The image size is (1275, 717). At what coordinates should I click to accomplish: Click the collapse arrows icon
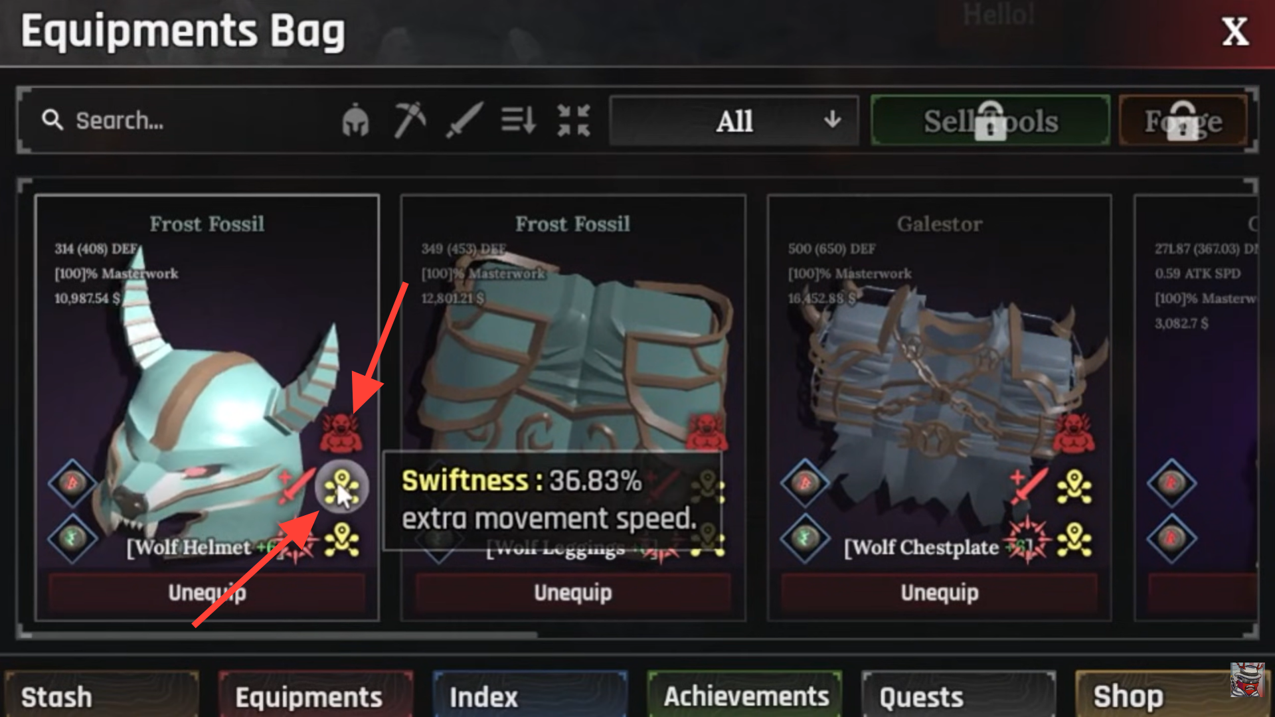(574, 120)
